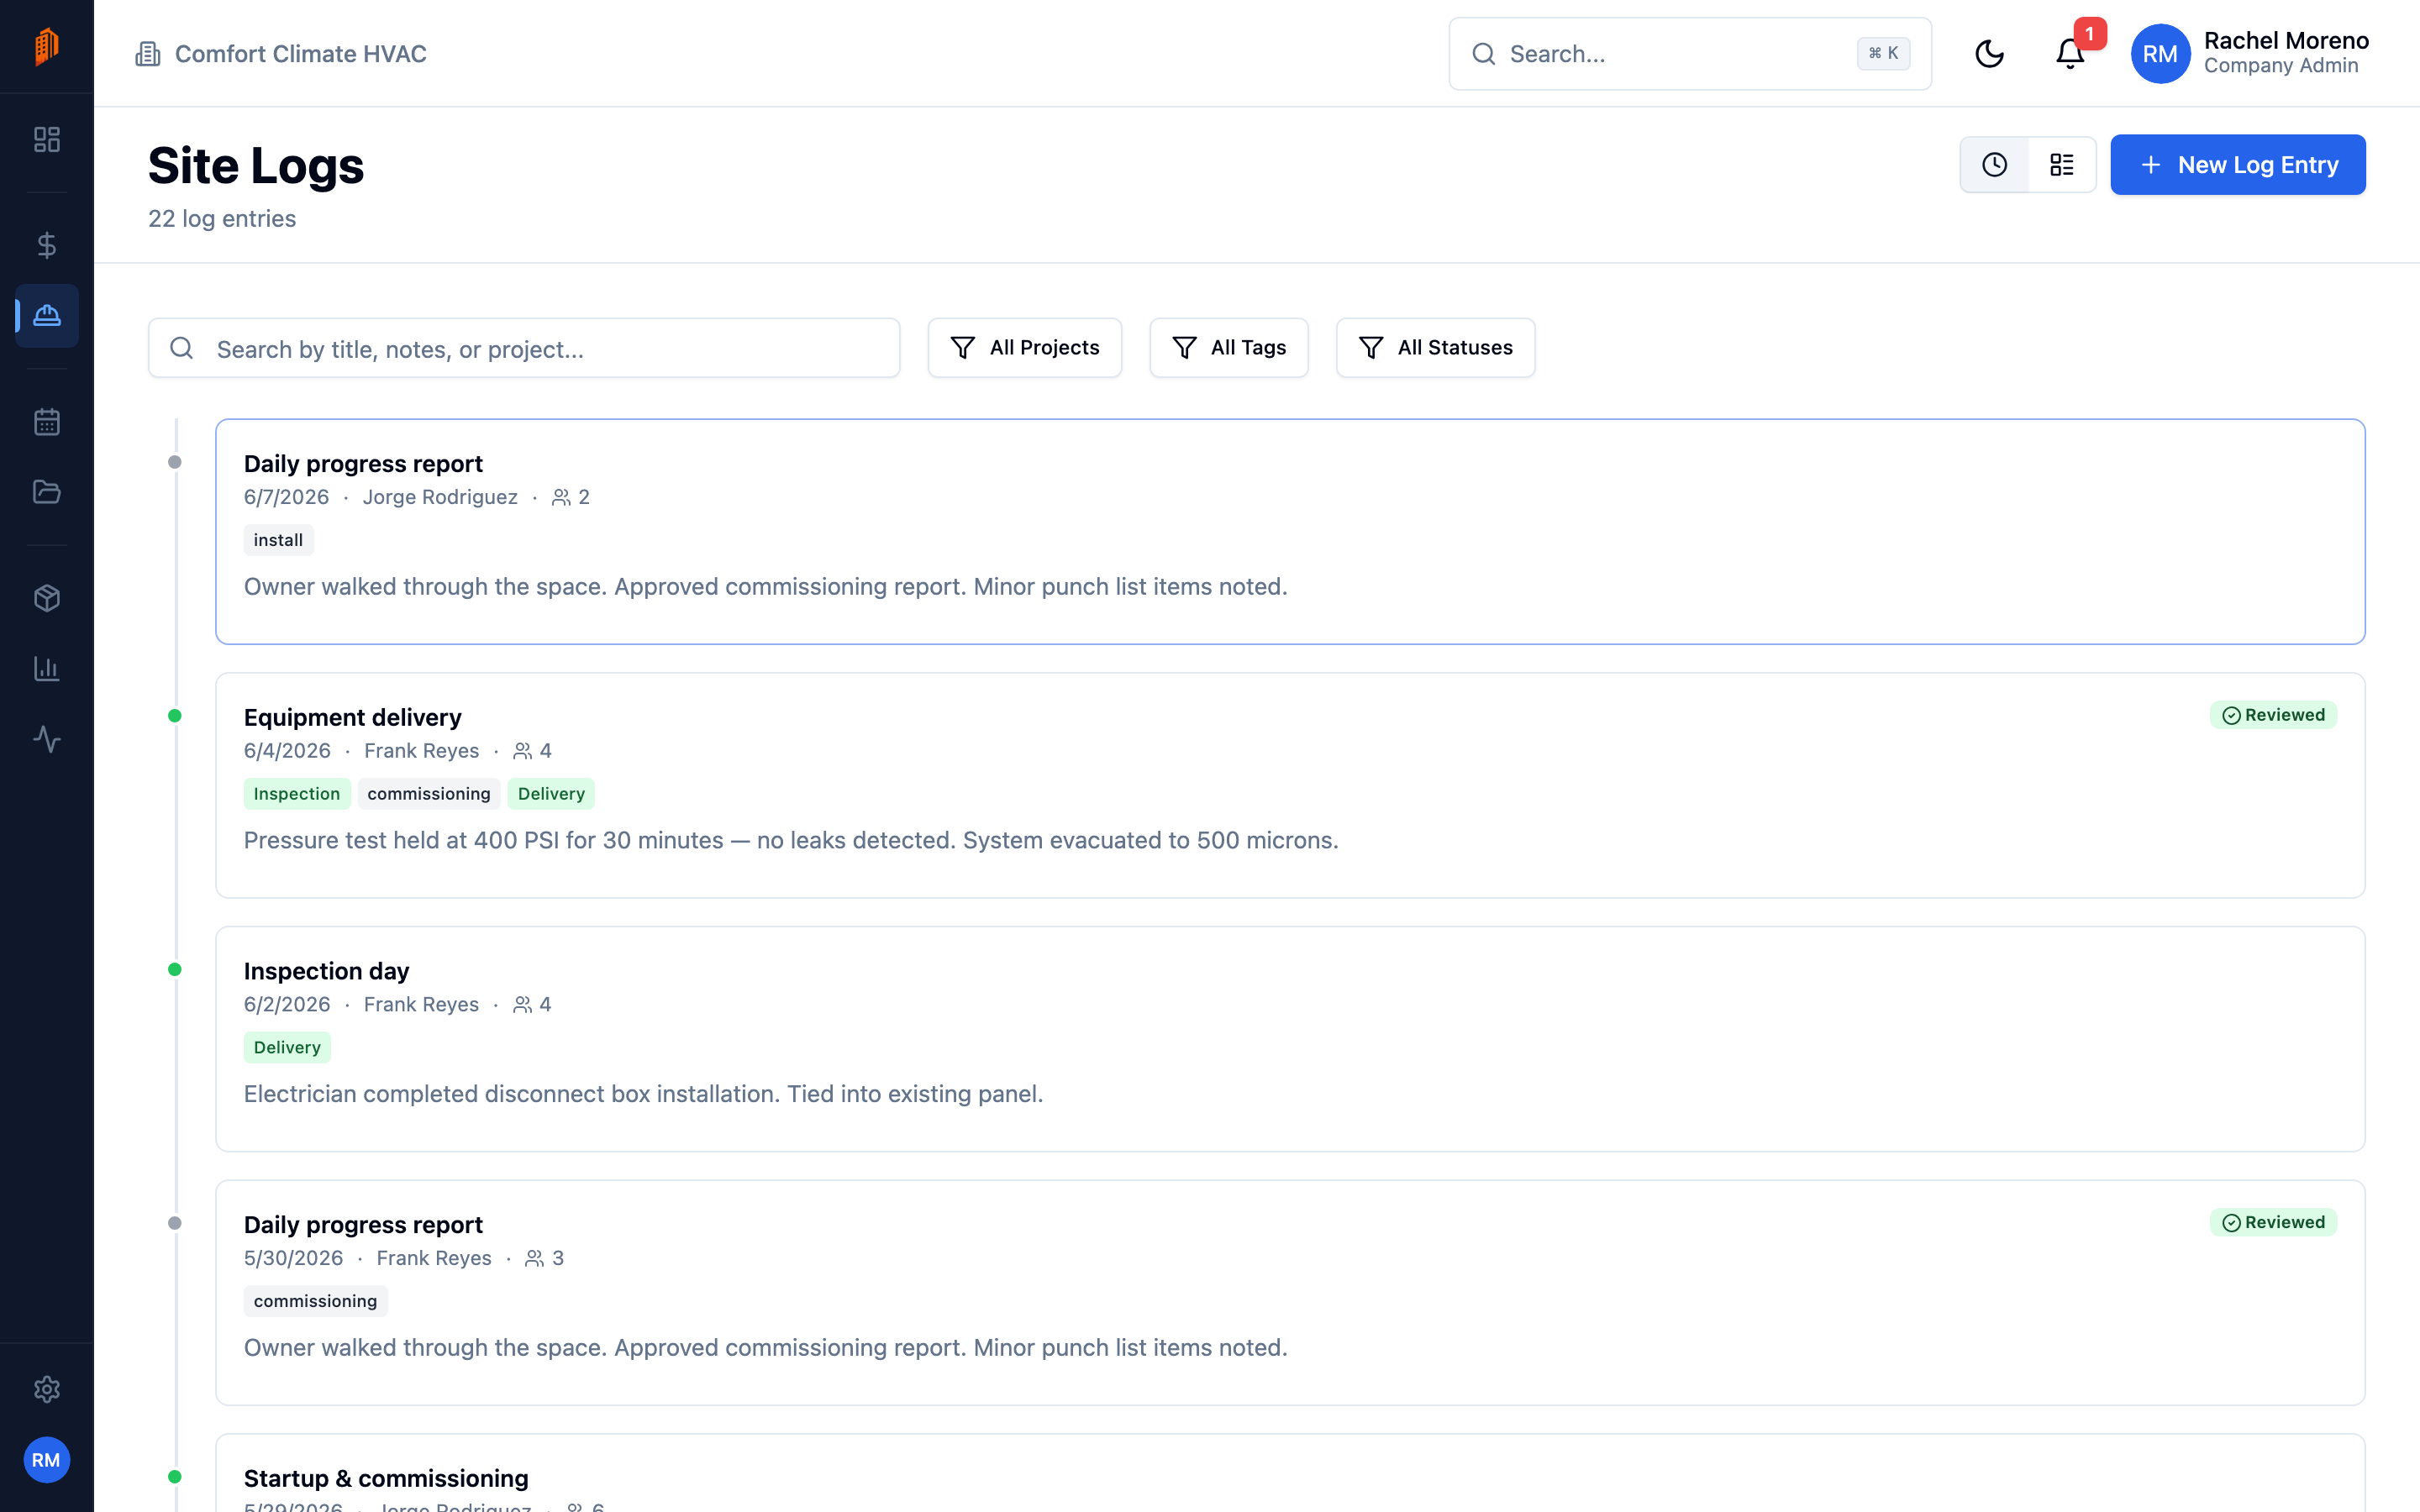Image resolution: width=2420 pixels, height=1512 pixels.
Task: Open the box inventory icon in sidebar
Action: click(47, 598)
